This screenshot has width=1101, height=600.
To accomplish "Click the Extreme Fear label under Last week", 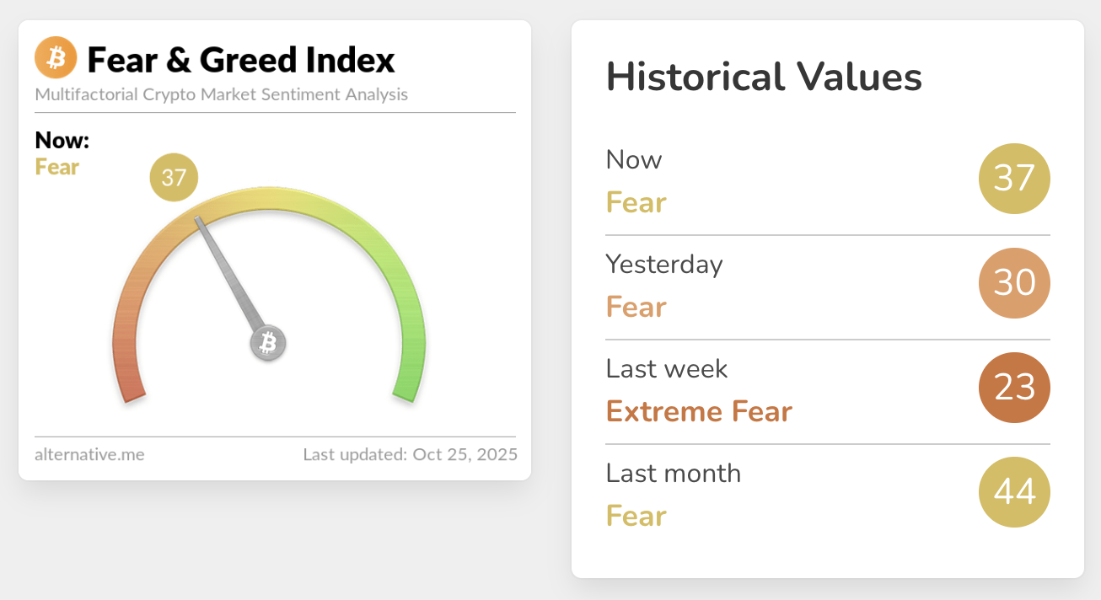I will point(699,411).
